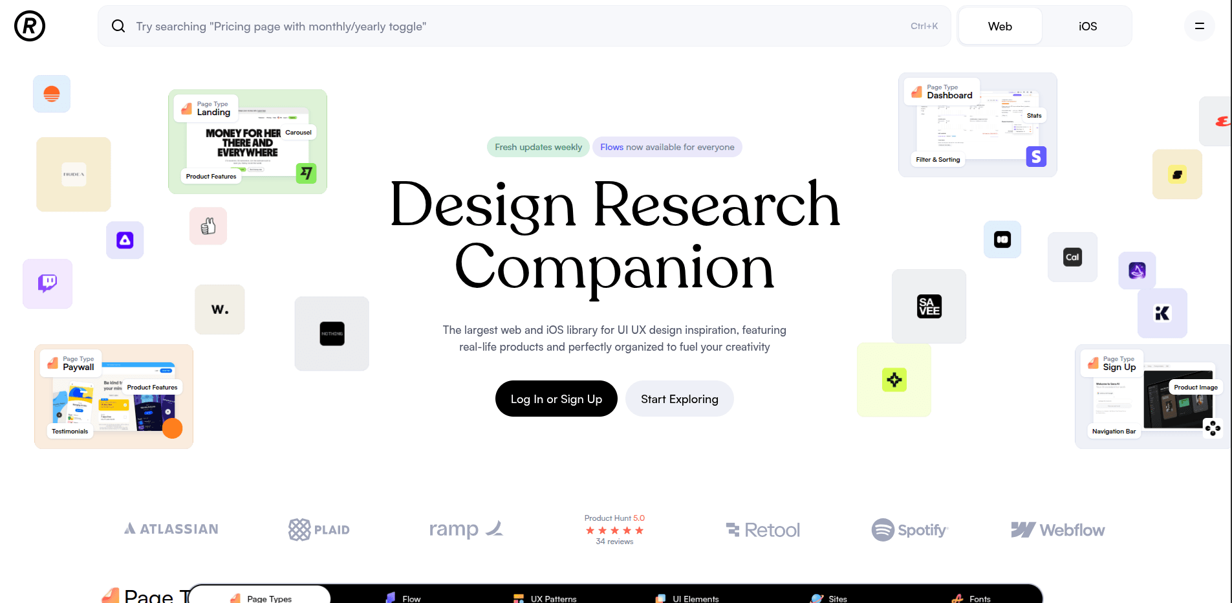Follow the 'Flows now available for everyone' link

click(667, 147)
